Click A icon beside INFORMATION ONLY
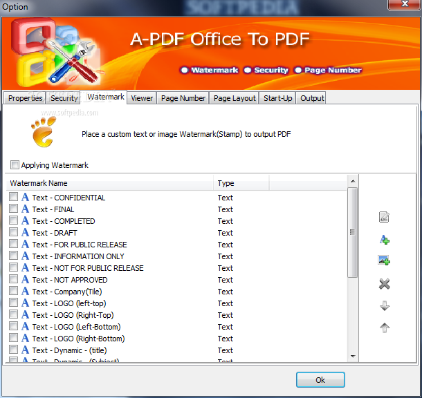 pyautogui.click(x=25, y=256)
